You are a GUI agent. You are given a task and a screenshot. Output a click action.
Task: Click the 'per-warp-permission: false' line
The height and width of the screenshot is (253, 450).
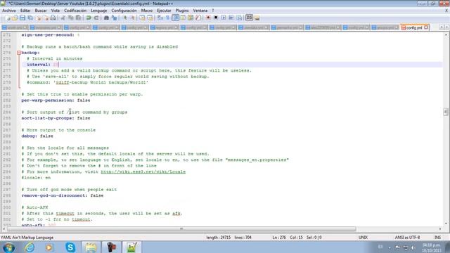pyautogui.click(x=56, y=100)
